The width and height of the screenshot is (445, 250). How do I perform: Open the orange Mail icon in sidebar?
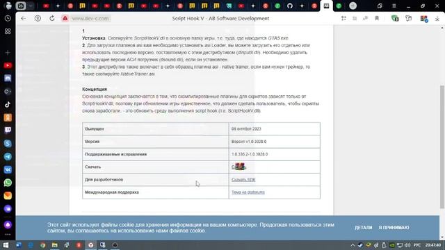8,196
